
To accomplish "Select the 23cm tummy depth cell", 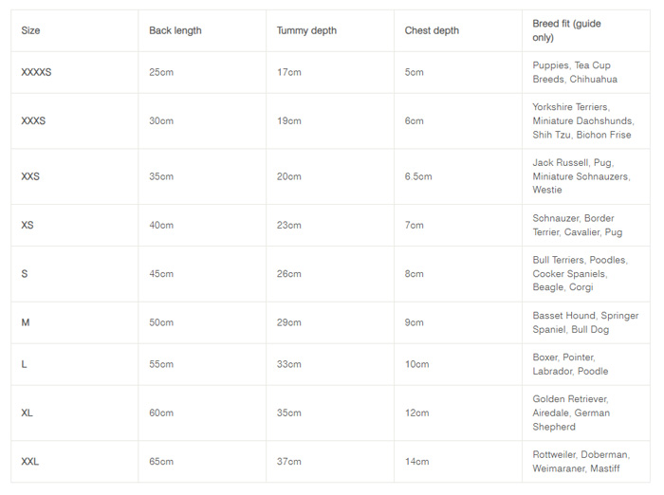I will coord(288,225).
